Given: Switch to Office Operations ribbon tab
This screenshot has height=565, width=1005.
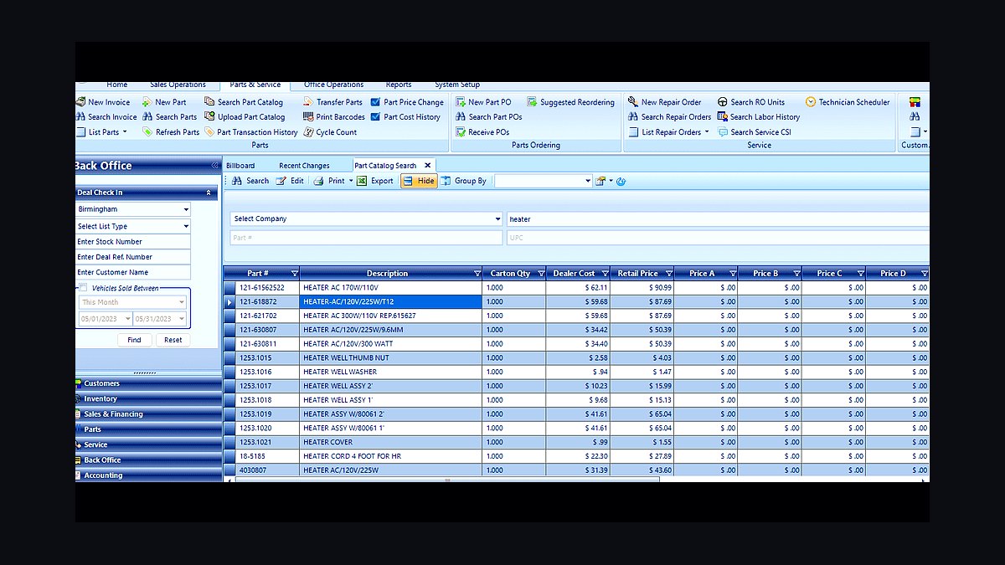Looking at the screenshot, I should [x=333, y=85].
